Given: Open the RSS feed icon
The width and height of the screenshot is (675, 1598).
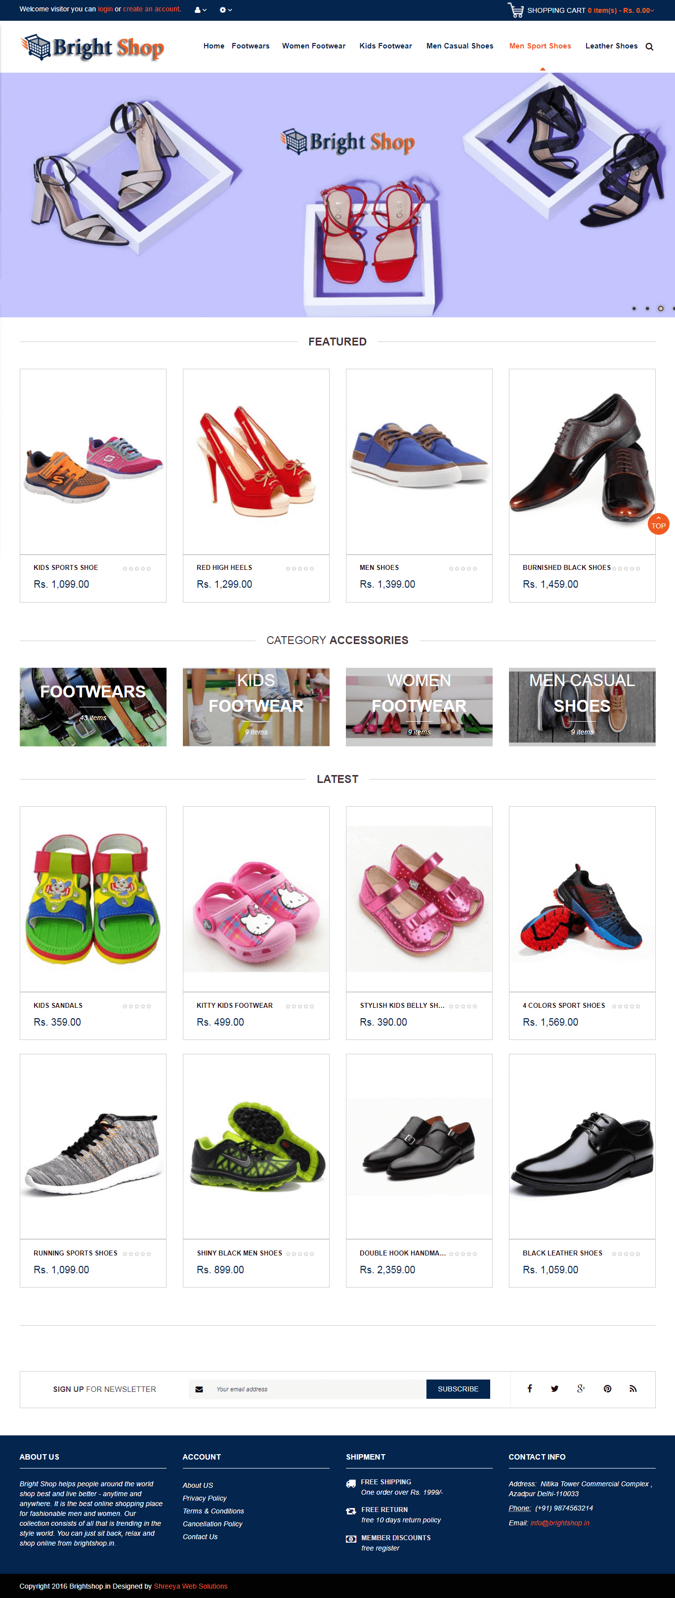Looking at the screenshot, I should tap(633, 1388).
